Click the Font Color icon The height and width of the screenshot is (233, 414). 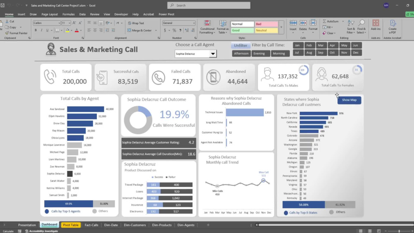click(x=77, y=30)
